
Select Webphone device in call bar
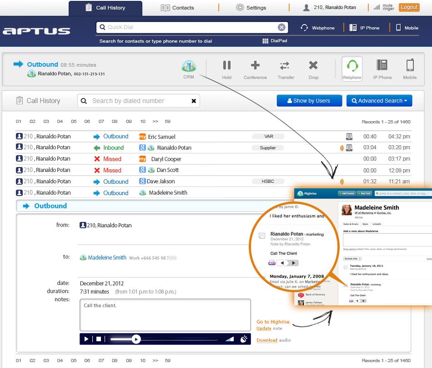352,69
